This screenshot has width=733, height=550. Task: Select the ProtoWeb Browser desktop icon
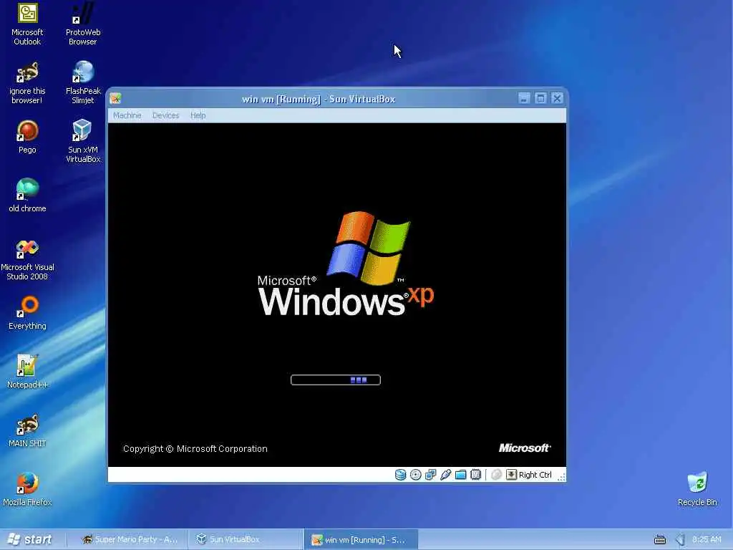coord(83,24)
